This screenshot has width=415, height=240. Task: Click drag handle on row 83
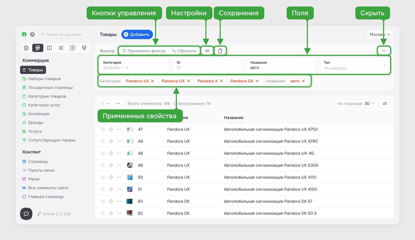point(111,201)
